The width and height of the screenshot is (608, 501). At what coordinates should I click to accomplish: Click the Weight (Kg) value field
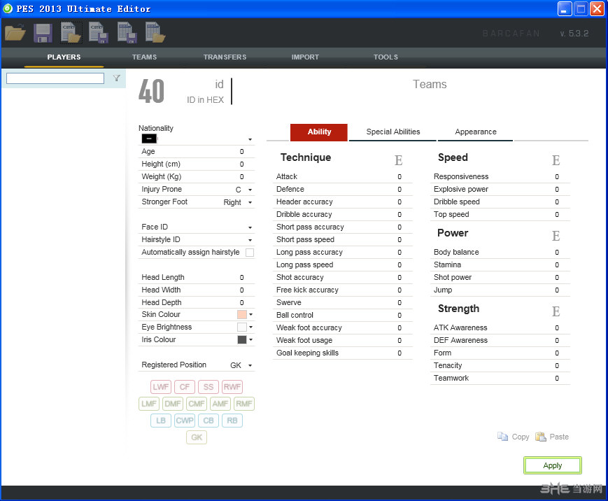pyautogui.click(x=241, y=177)
